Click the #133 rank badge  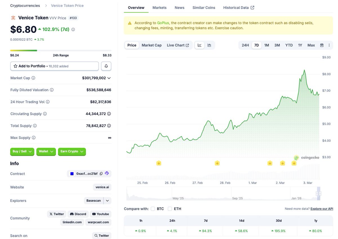[73, 18]
